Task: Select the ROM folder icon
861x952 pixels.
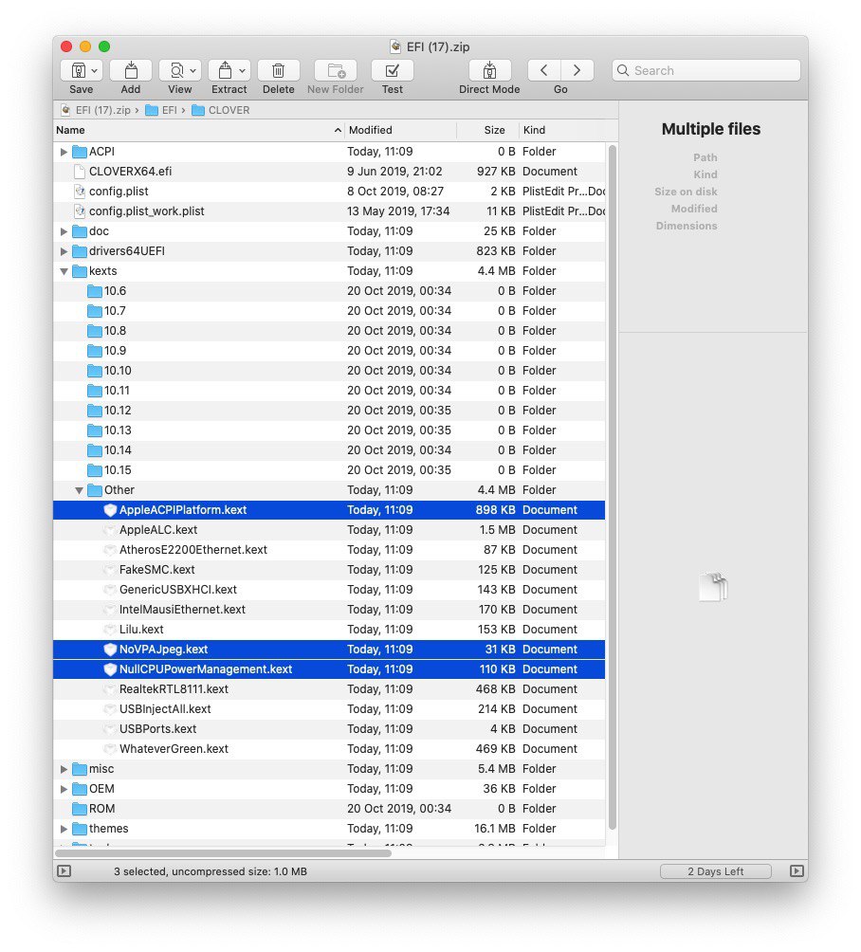Action: click(80, 809)
